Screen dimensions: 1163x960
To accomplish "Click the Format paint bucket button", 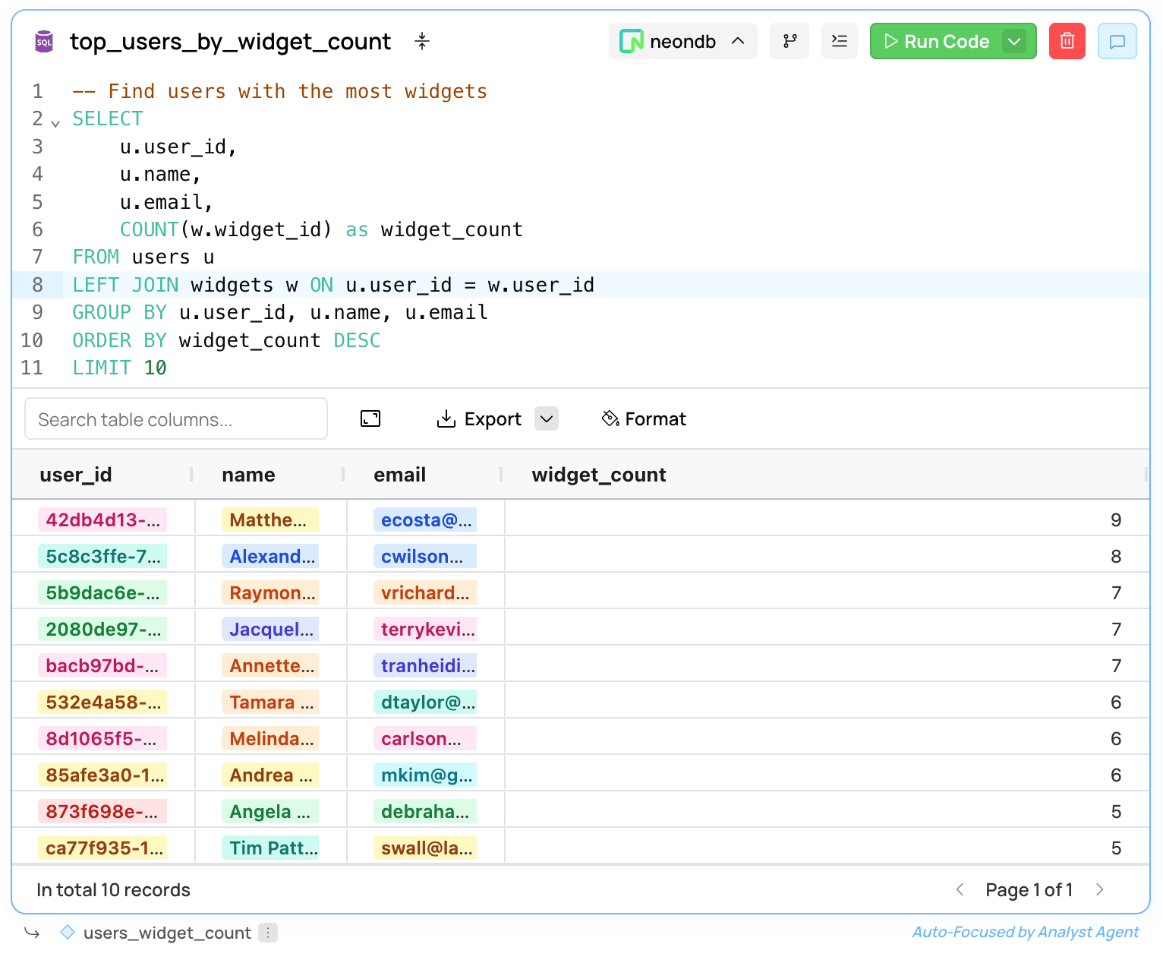I will pyautogui.click(x=644, y=418).
